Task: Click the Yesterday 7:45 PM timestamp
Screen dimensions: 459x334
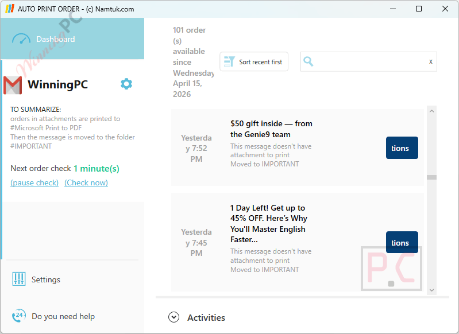Action: pos(196,242)
